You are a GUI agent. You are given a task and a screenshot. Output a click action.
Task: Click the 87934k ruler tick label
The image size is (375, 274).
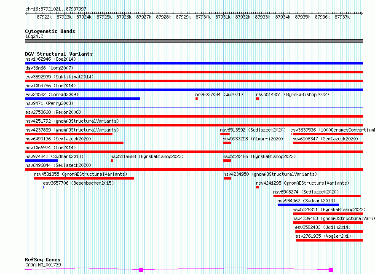point(283,17)
